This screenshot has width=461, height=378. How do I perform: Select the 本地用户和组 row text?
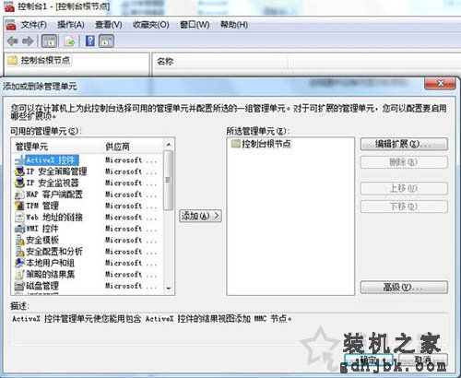[x=51, y=263]
